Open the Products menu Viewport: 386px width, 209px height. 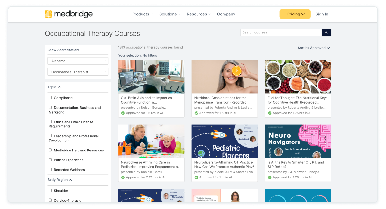pyautogui.click(x=142, y=14)
